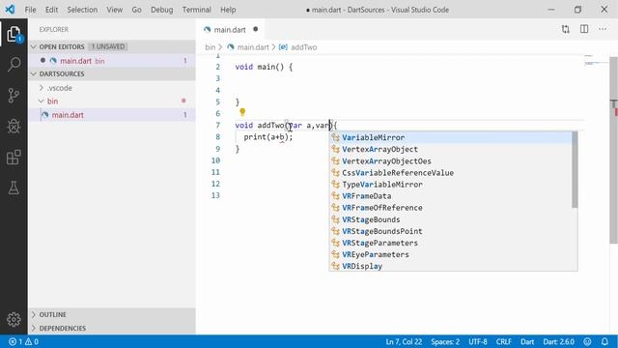This screenshot has height=348, width=618.
Task: Click Ln 7, Col 22 in status bar
Action: pos(404,341)
